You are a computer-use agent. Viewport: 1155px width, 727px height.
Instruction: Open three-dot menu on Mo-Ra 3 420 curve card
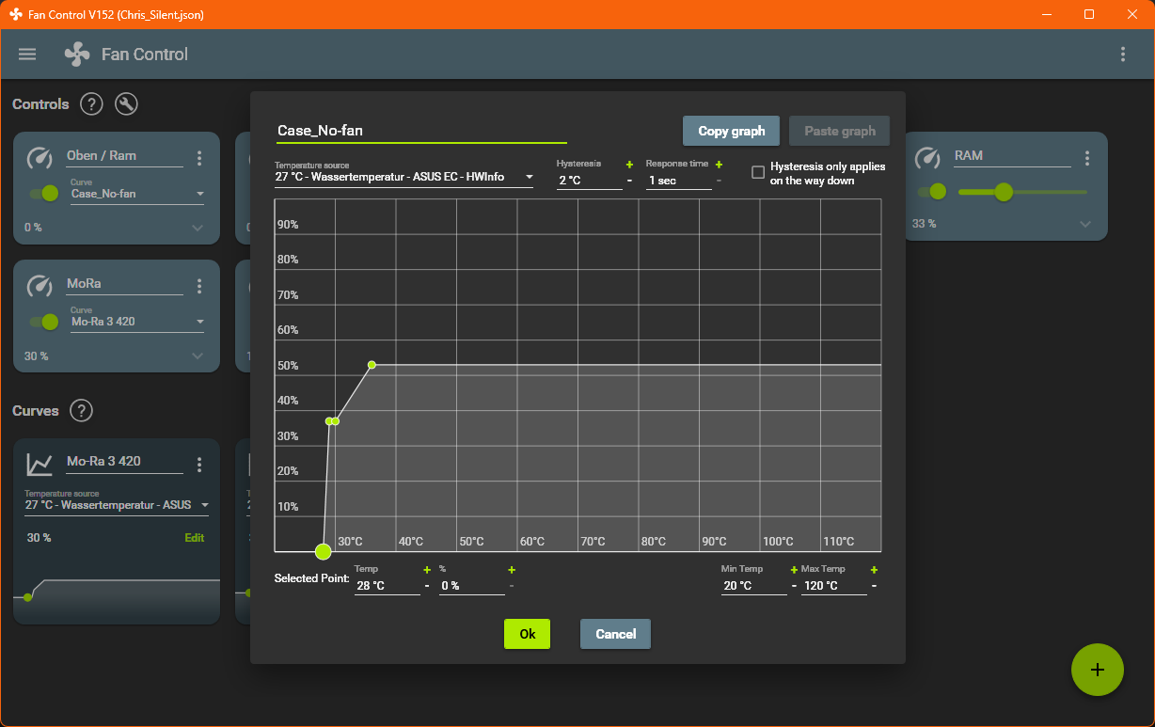pos(199,465)
